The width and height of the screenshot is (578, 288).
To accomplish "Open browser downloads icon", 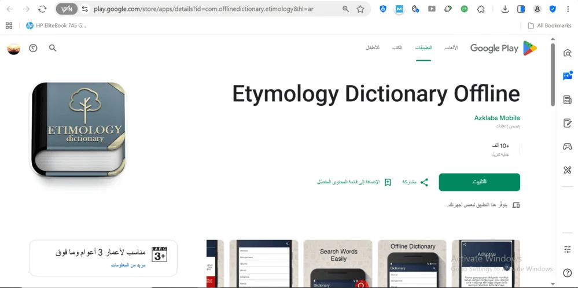I will 505,9.
